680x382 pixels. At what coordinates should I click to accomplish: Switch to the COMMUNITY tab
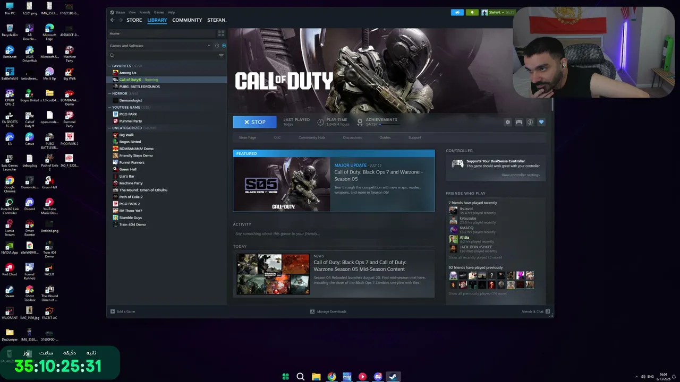187,20
